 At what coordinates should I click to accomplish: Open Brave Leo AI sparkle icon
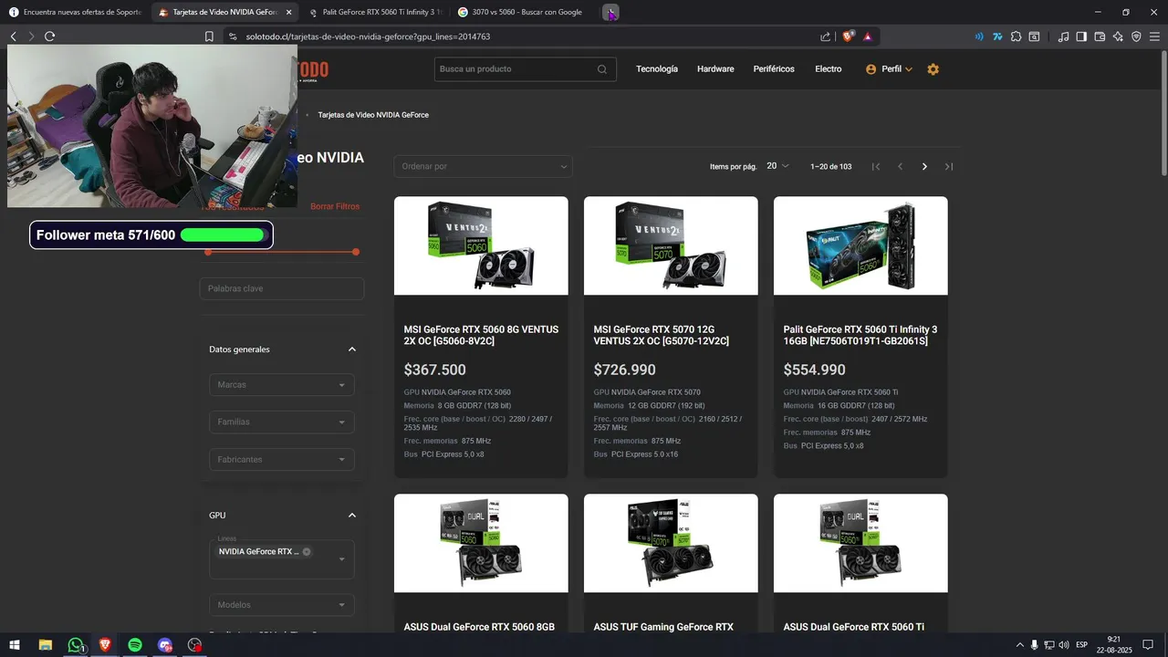pos(1118,36)
